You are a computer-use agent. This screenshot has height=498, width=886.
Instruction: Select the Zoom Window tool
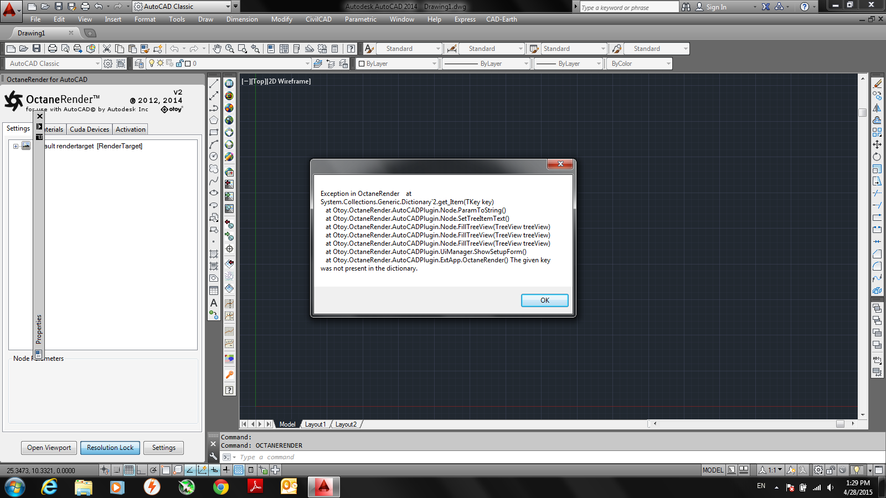coord(243,49)
